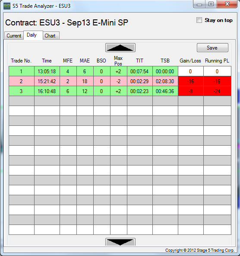Viewport: 240px width, 256px height.
Task: Click MAE value 12 in trade 3
Action: (85, 91)
